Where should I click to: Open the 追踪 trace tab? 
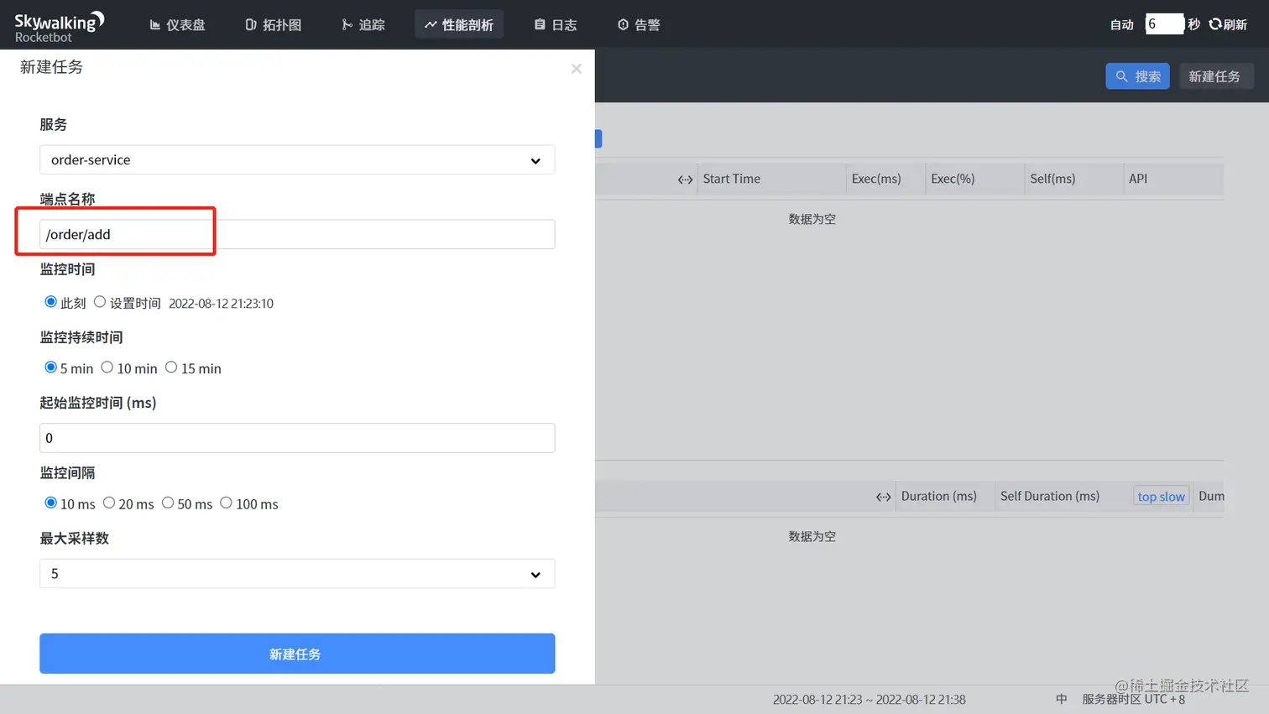tap(363, 25)
